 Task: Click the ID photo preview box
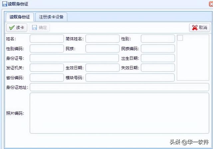pyautogui.click(x=193, y=58)
